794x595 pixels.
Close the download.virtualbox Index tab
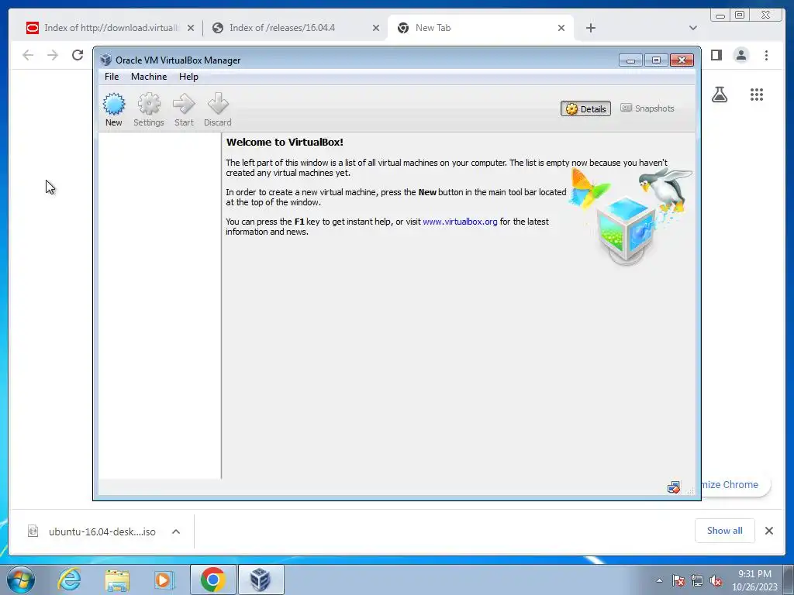coord(191,28)
